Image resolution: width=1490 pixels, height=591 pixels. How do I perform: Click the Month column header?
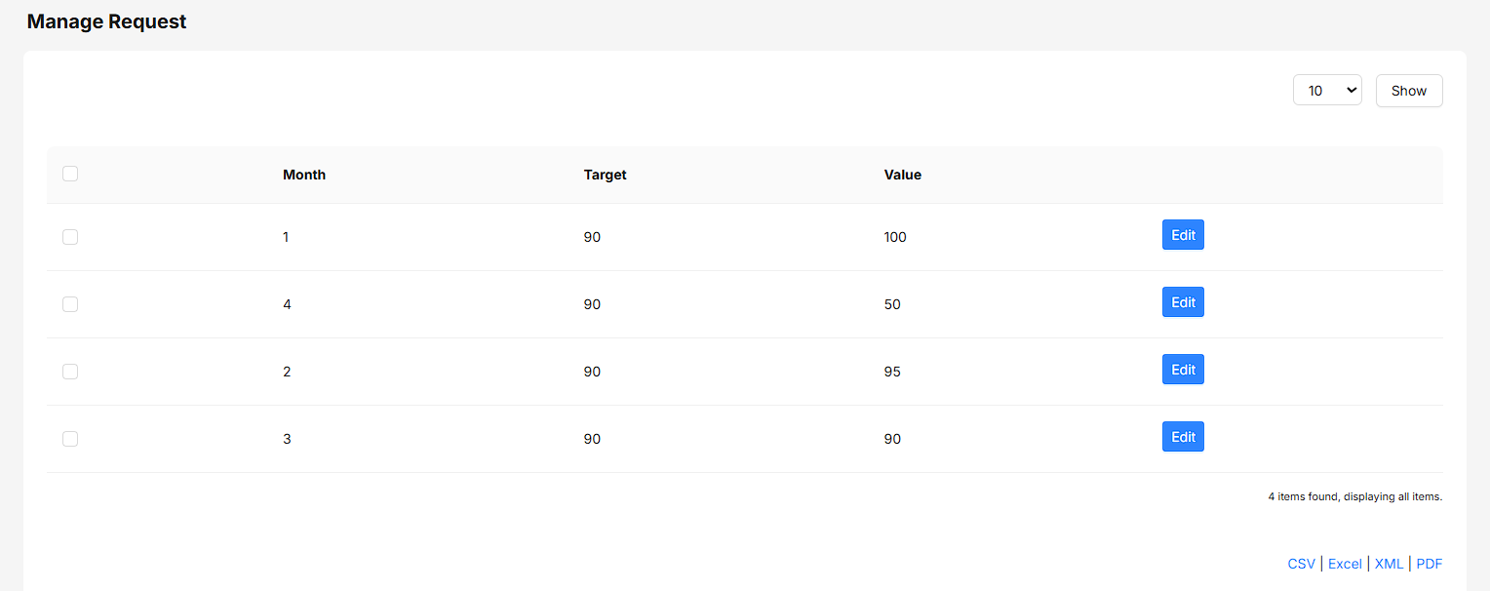tap(304, 176)
